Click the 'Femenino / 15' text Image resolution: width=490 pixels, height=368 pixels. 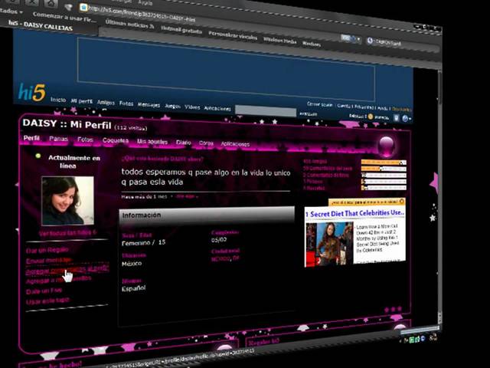pyautogui.click(x=143, y=243)
